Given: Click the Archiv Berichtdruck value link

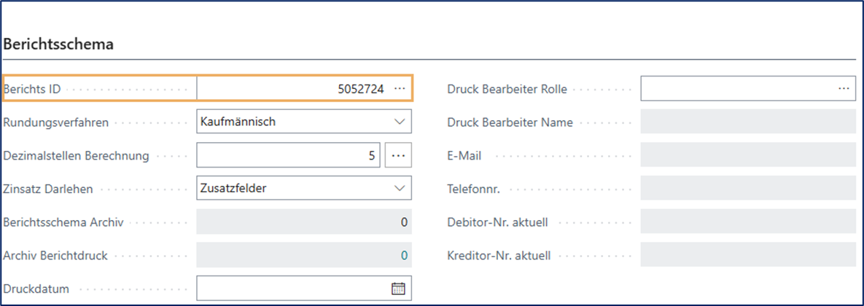Looking at the screenshot, I should coord(405,256).
